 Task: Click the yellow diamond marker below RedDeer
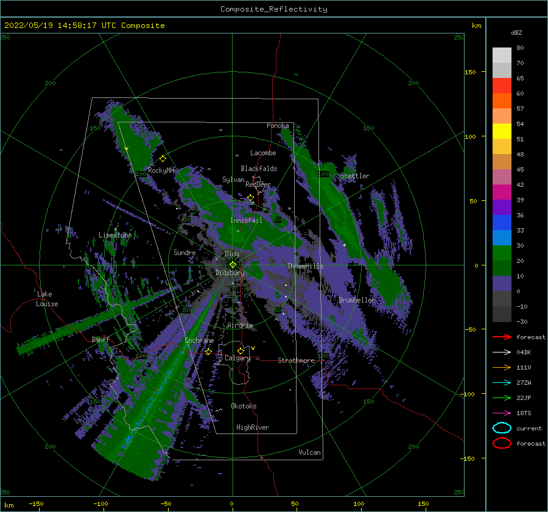click(x=250, y=198)
